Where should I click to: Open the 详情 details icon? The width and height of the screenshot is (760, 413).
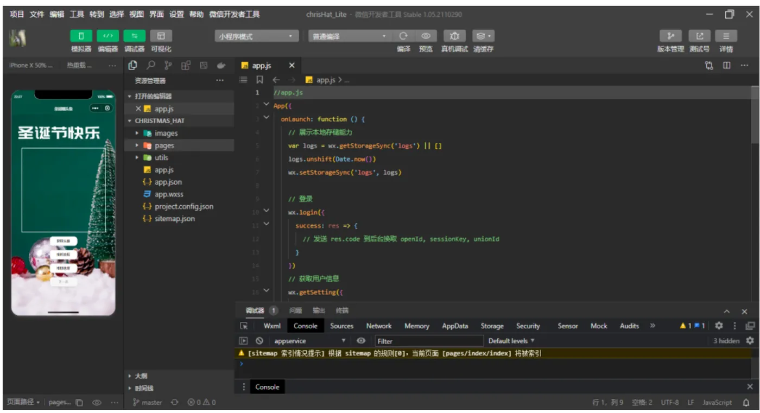(x=726, y=36)
